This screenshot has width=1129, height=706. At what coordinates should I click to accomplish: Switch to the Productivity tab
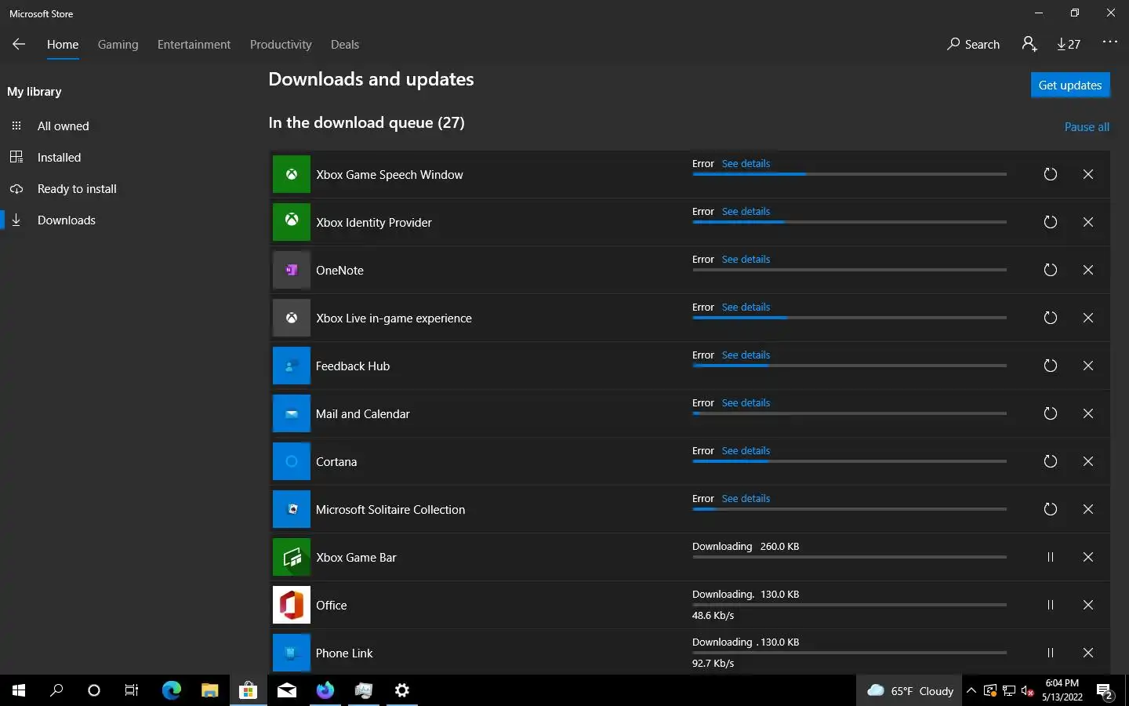tap(281, 44)
